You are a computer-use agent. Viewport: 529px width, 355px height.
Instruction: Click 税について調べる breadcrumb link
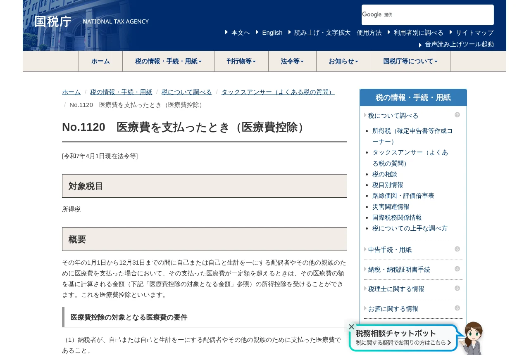(187, 92)
